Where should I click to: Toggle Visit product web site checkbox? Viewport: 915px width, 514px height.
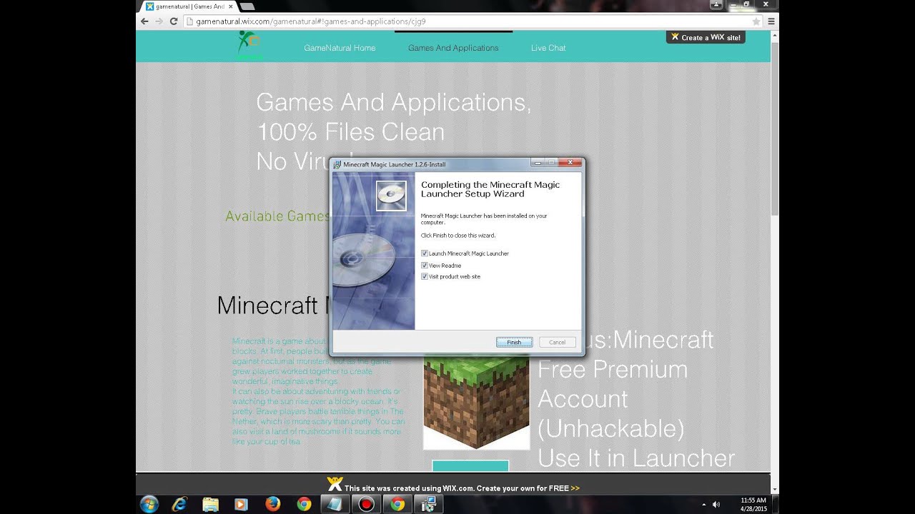click(425, 276)
